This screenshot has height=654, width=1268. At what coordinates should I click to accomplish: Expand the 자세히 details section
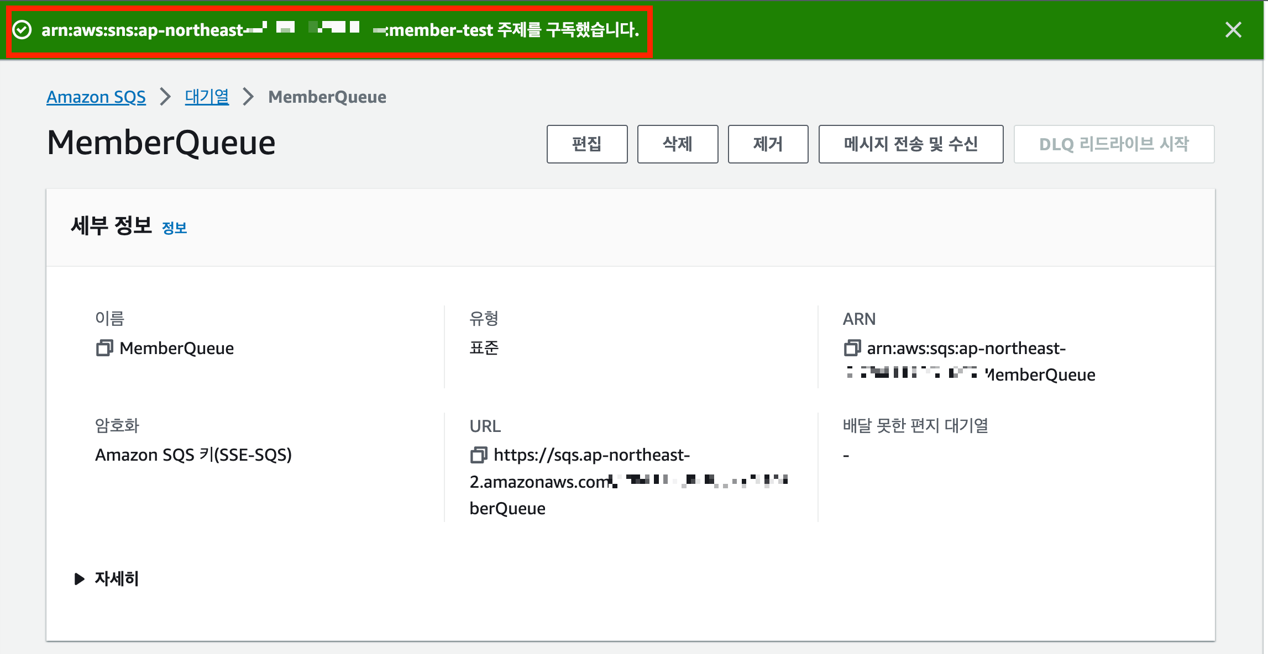click(x=116, y=578)
